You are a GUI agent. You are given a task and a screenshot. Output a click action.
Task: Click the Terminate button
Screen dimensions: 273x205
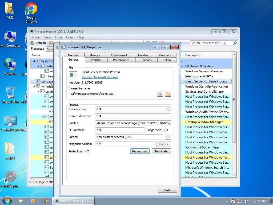161,151
